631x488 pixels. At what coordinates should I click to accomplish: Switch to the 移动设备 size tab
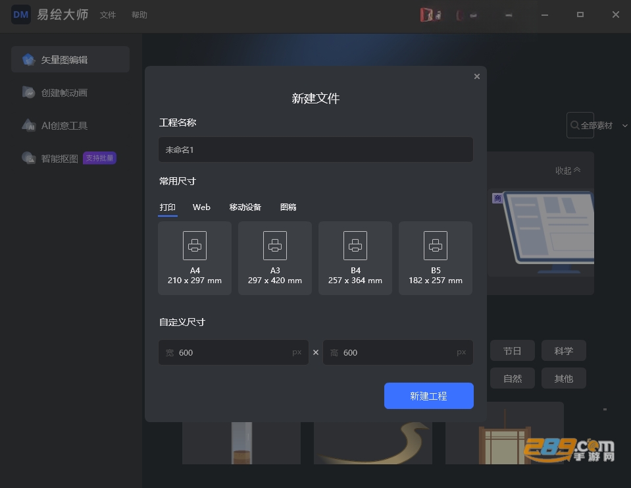click(x=245, y=207)
